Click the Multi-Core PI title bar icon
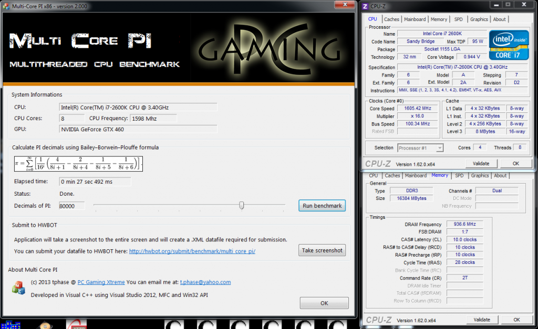This screenshot has height=329, width=538. click(x=6, y=6)
